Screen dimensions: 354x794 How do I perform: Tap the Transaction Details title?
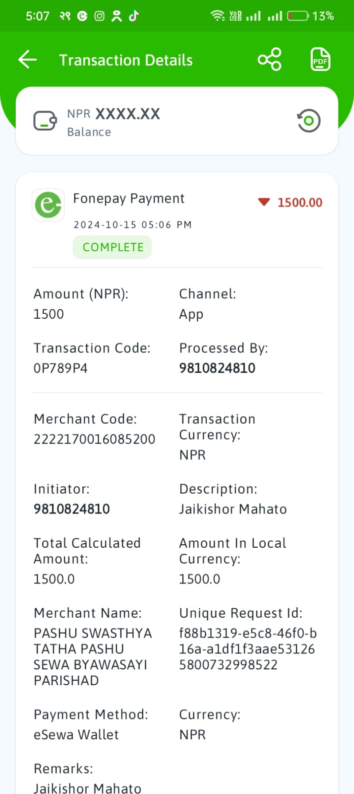pyautogui.click(x=126, y=60)
